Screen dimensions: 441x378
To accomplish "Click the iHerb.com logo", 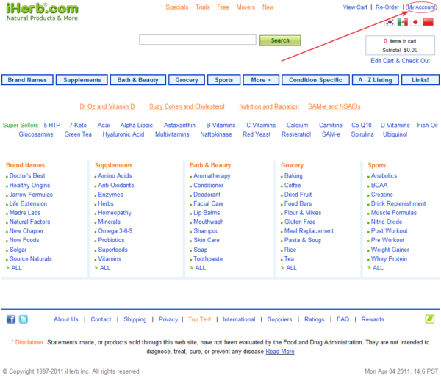I will [x=42, y=12].
